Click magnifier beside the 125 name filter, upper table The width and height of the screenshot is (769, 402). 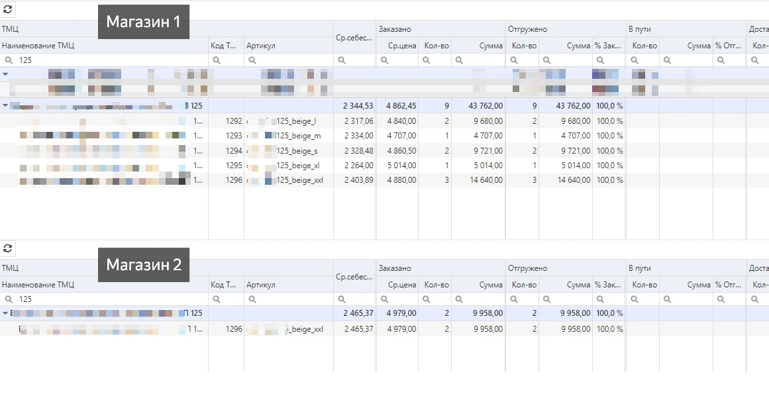point(9,60)
